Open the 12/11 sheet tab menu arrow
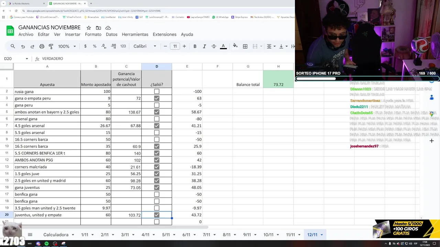The width and height of the screenshot is (440, 247). [322, 235]
